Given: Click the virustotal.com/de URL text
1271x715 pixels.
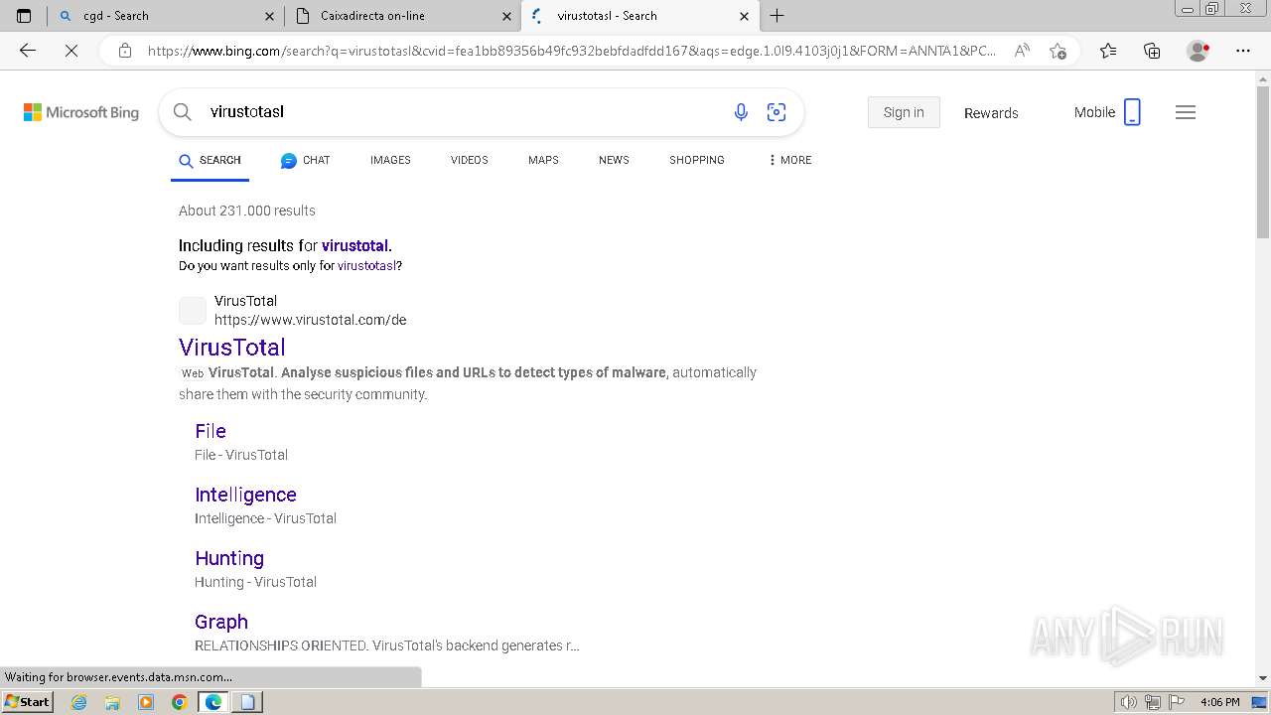Looking at the screenshot, I should [310, 320].
